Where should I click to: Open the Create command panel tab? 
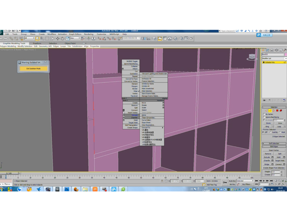263,50
